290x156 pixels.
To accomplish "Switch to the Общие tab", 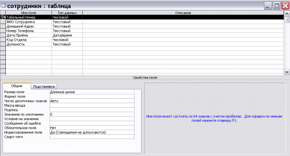I will [x=17, y=86].
